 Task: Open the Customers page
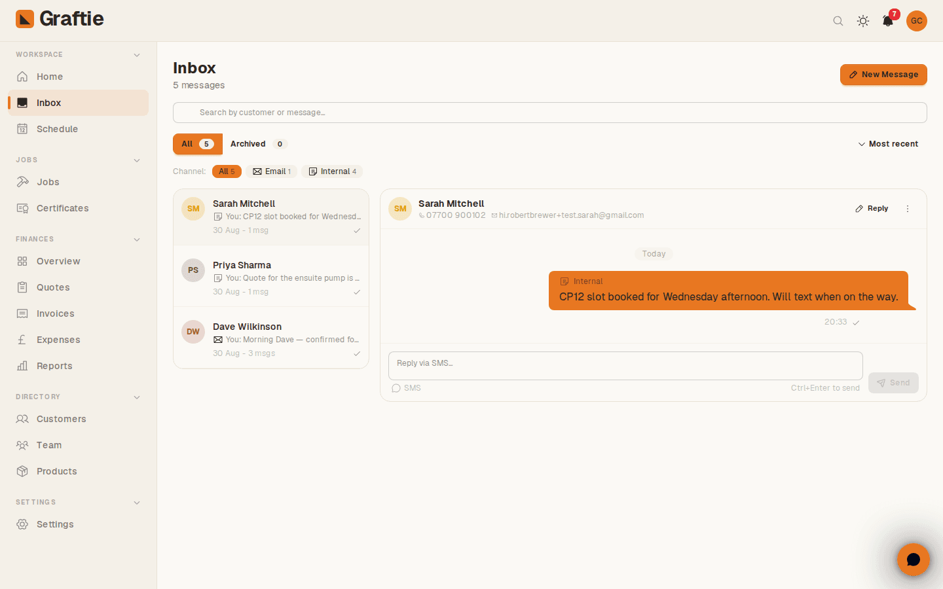pyautogui.click(x=79, y=419)
